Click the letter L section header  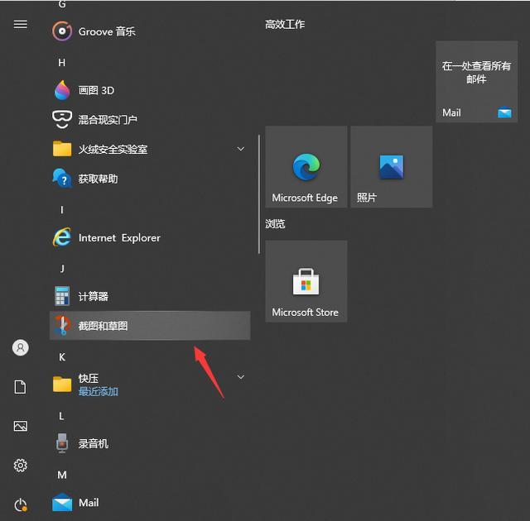(61, 416)
